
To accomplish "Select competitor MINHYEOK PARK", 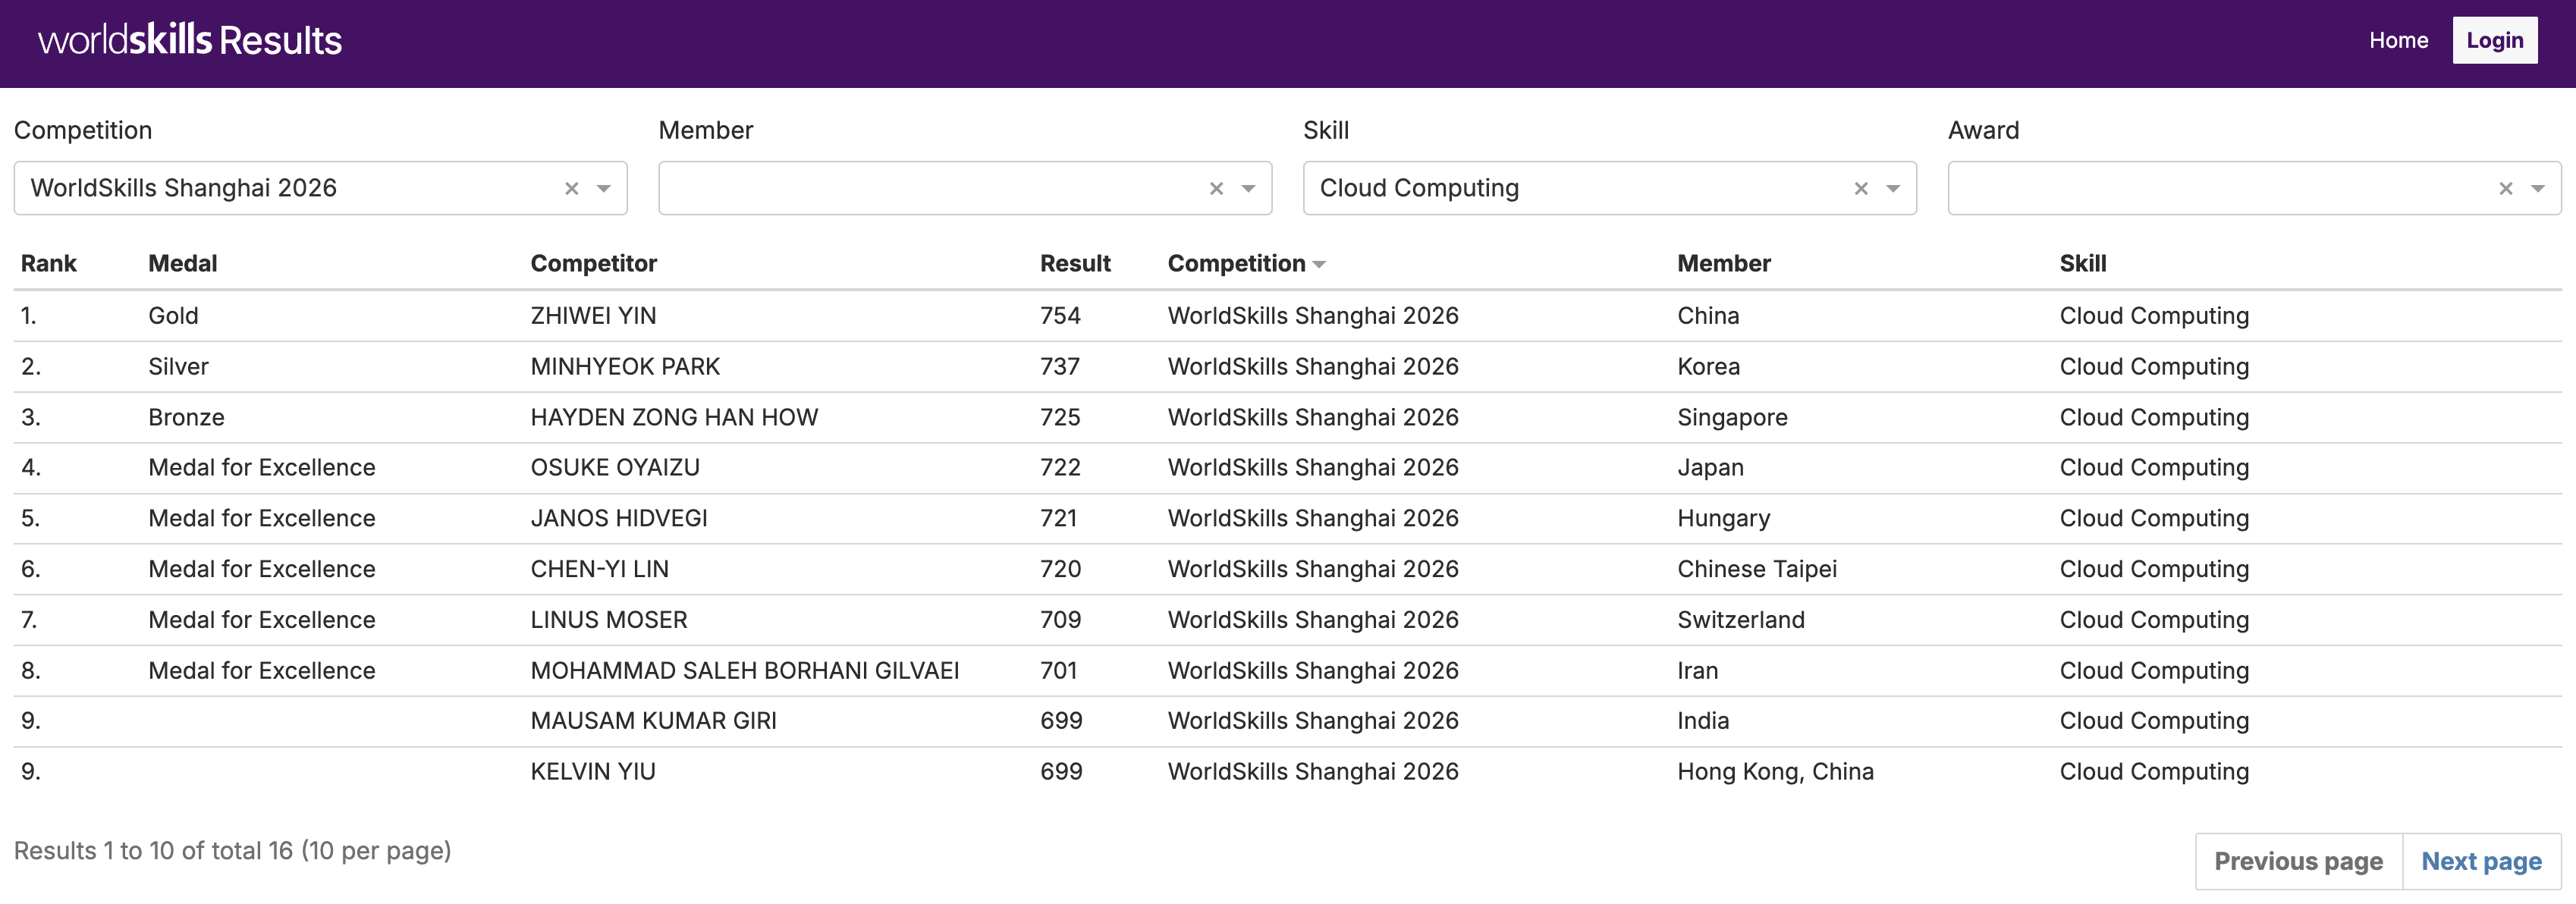I will coord(625,367).
